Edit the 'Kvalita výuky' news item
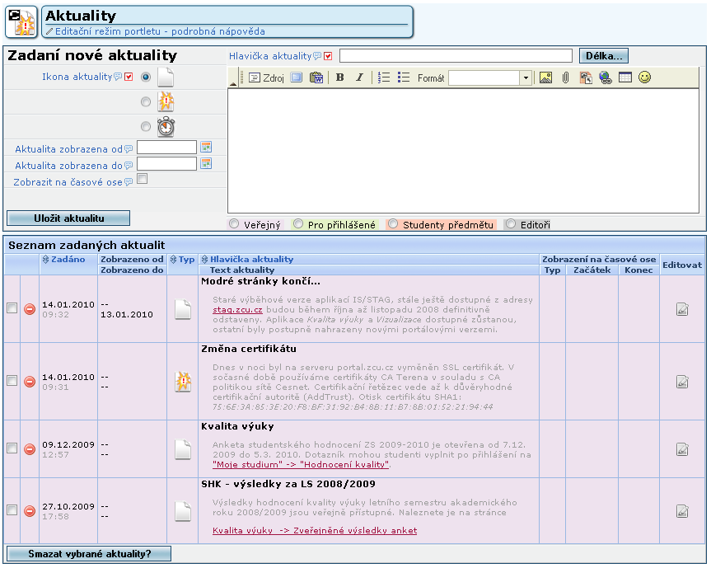The height and width of the screenshot is (568, 711). click(x=682, y=449)
